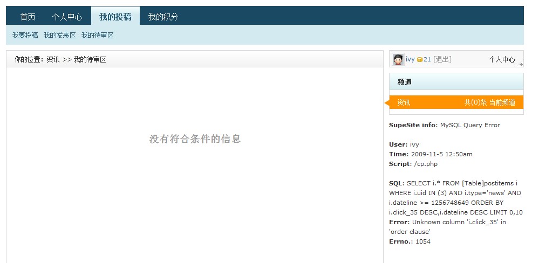
Task: Expand the user panel plus corner
Action: click(x=521, y=64)
